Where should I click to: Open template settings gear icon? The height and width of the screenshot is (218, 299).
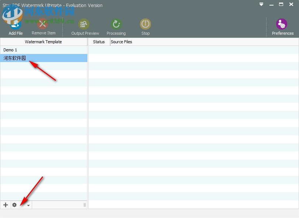point(14,205)
